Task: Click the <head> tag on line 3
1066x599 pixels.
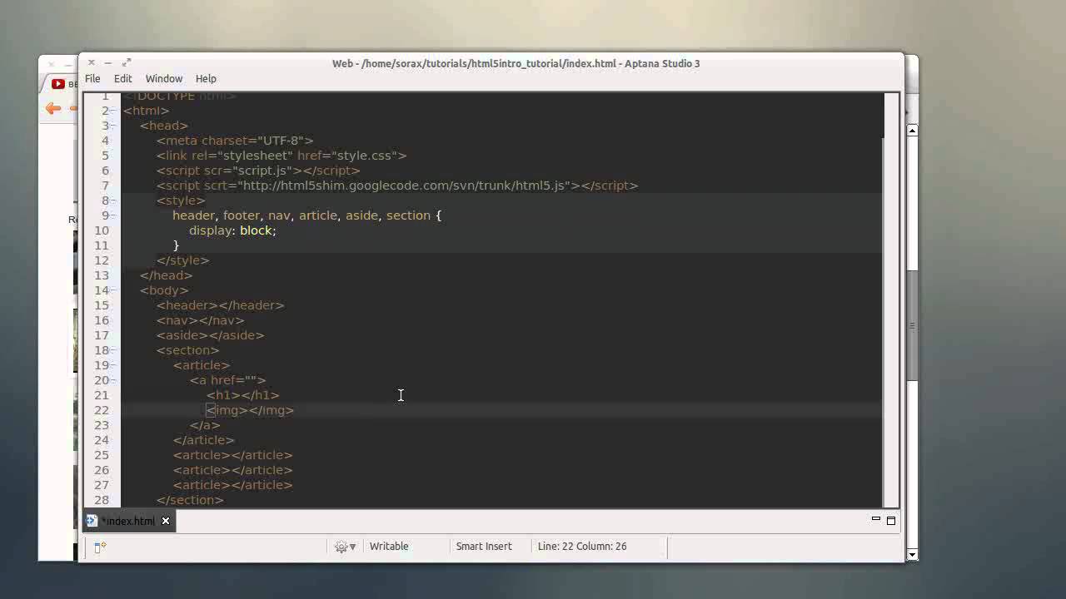Action: [164, 126]
